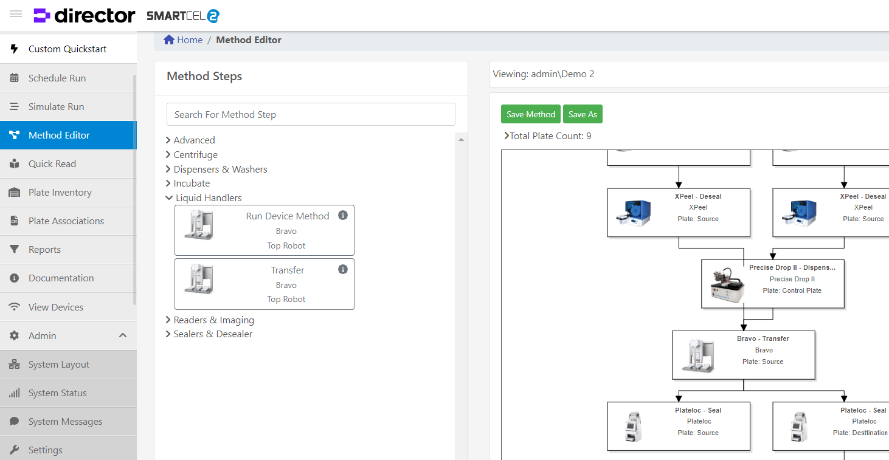Image resolution: width=889 pixels, height=460 pixels.
Task: Click the Admin gear icon
Action: (15, 335)
